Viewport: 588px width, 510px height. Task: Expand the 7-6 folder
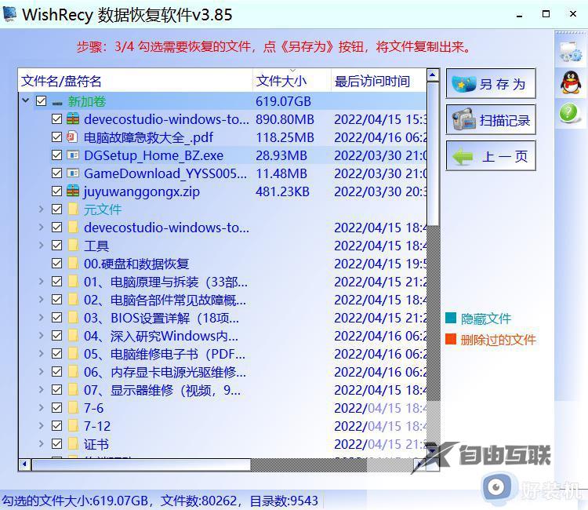pos(42,407)
